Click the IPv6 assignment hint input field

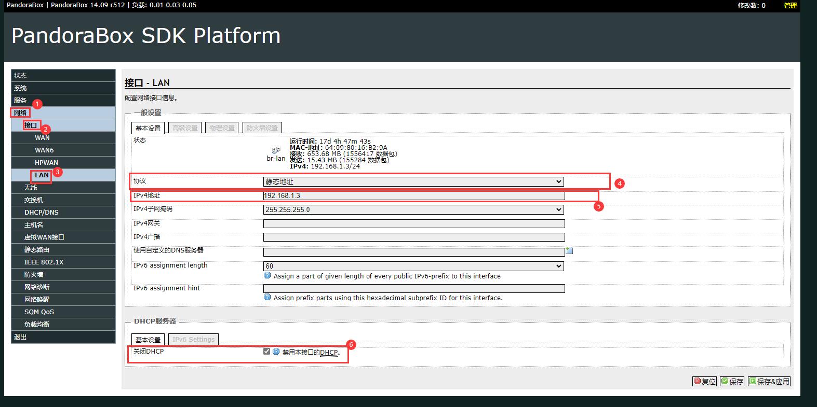[x=414, y=289]
